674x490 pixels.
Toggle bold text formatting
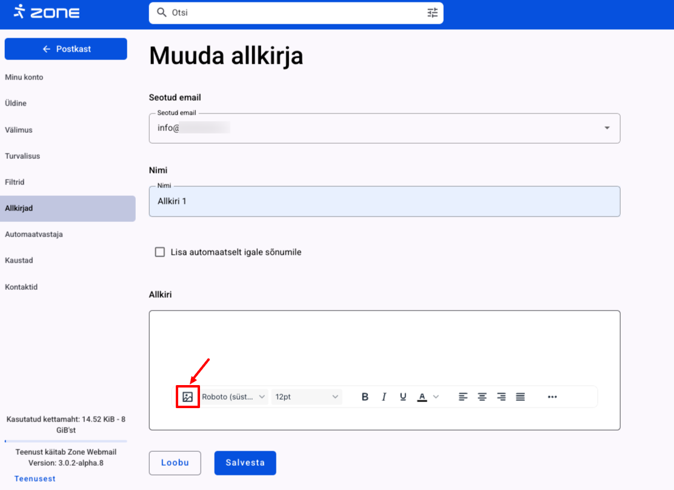(365, 397)
